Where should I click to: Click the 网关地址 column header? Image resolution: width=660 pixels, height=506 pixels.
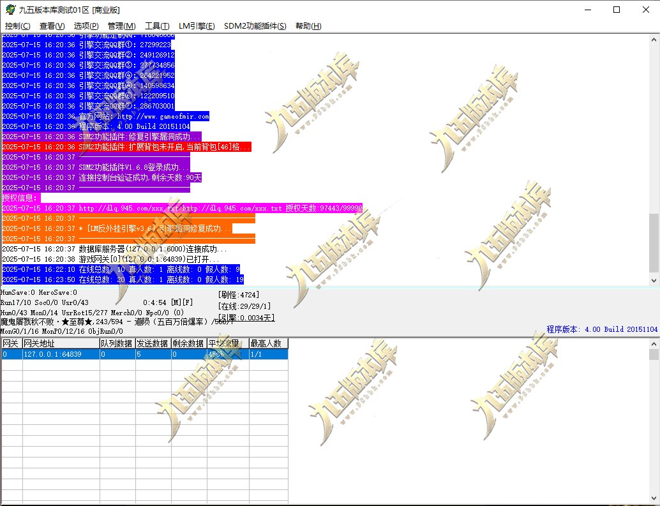61,343
